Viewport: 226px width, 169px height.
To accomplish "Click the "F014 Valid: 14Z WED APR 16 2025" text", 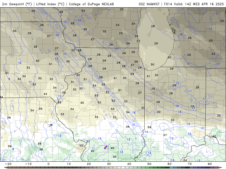I will (x=194, y=4).
